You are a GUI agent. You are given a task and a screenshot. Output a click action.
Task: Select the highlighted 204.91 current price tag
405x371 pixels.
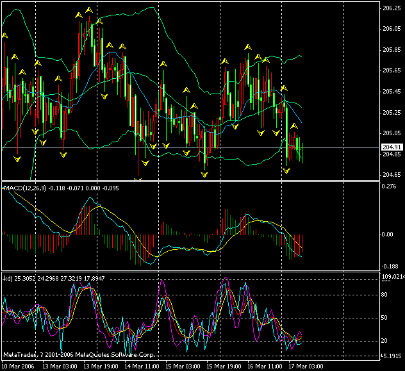pos(391,147)
